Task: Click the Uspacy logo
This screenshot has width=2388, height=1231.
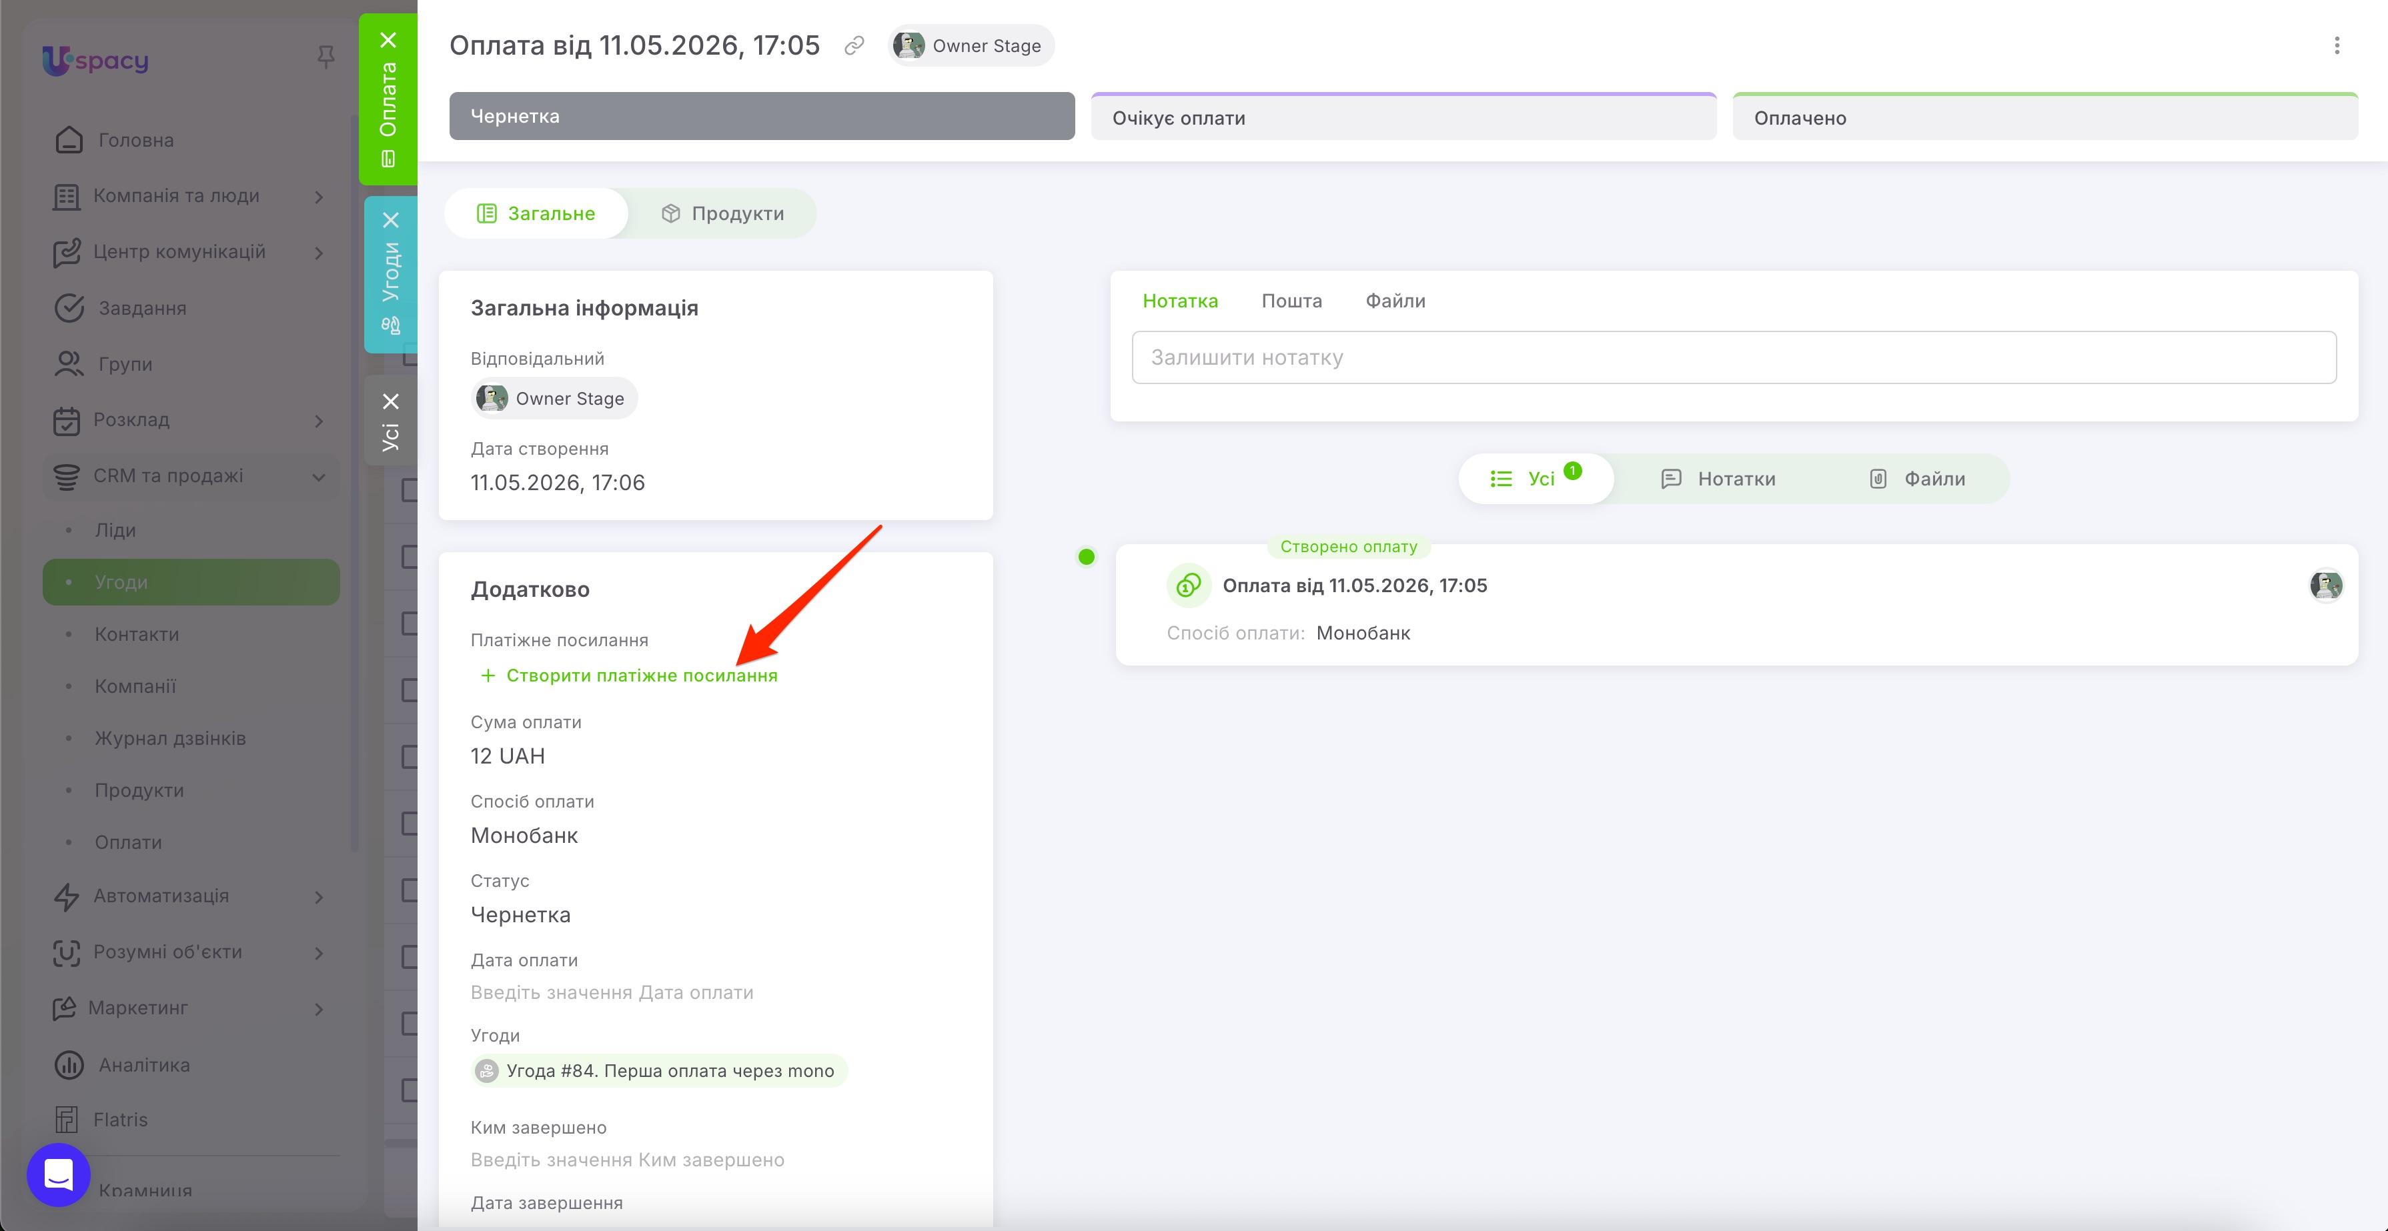Action: 95,60
